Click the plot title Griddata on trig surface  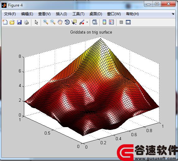tap(91, 32)
